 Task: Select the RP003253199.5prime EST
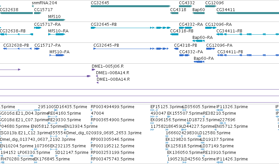92,156
